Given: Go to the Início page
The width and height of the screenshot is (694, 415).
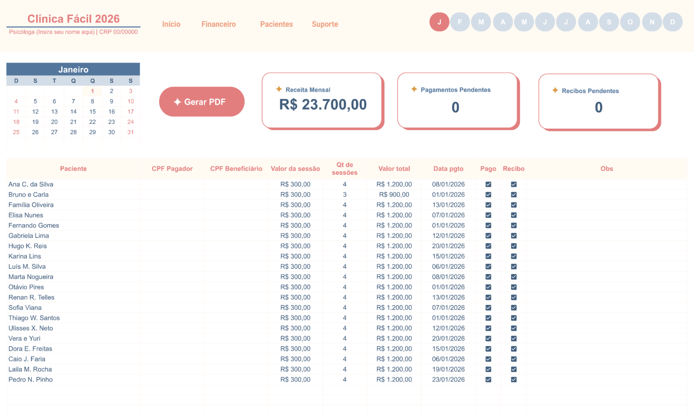Looking at the screenshot, I should [171, 24].
